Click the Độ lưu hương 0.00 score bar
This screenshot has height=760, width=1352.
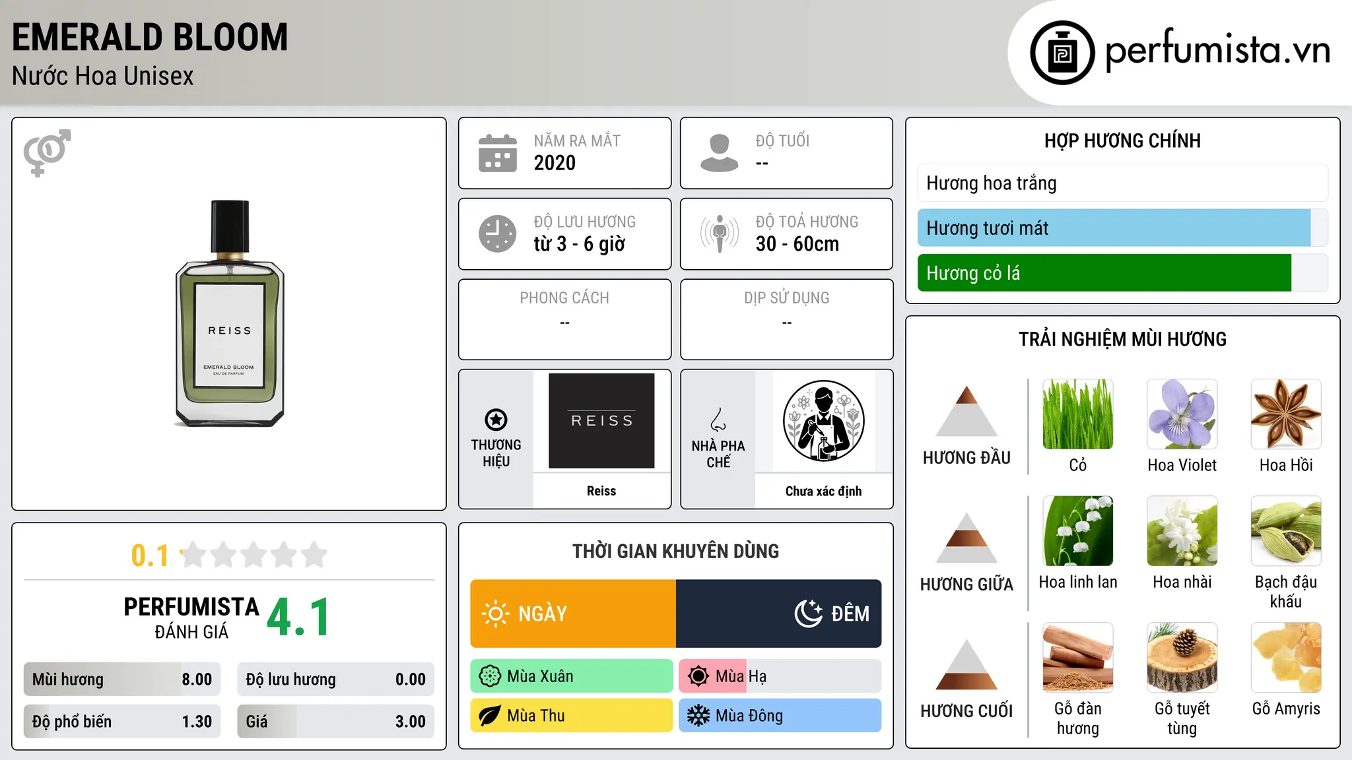[336, 680]
